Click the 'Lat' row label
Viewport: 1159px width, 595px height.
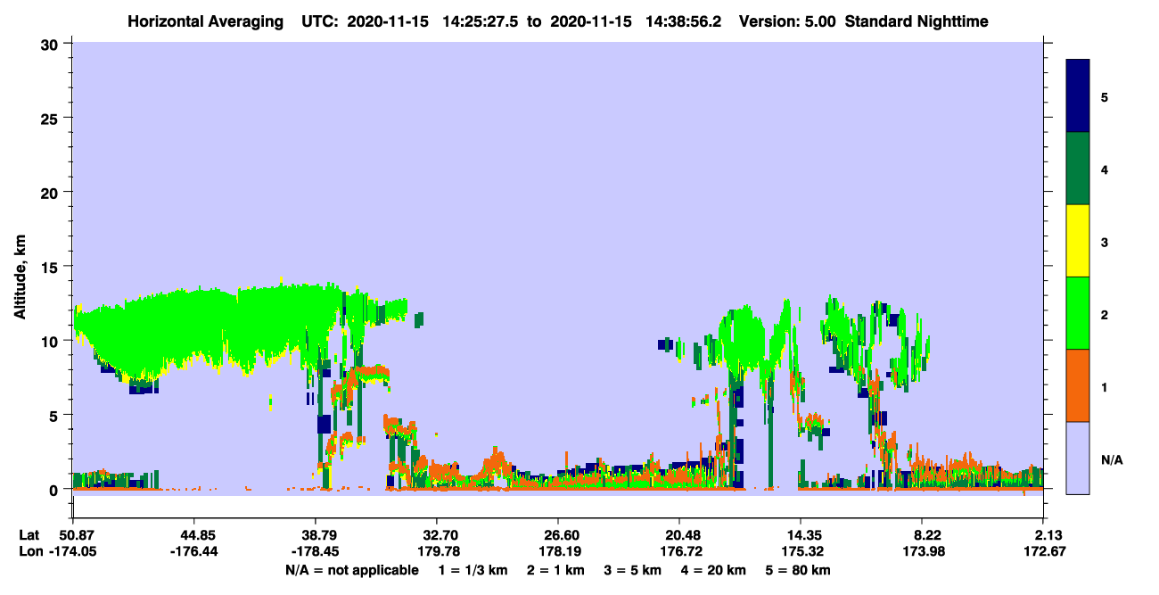(x=29, y=535)
